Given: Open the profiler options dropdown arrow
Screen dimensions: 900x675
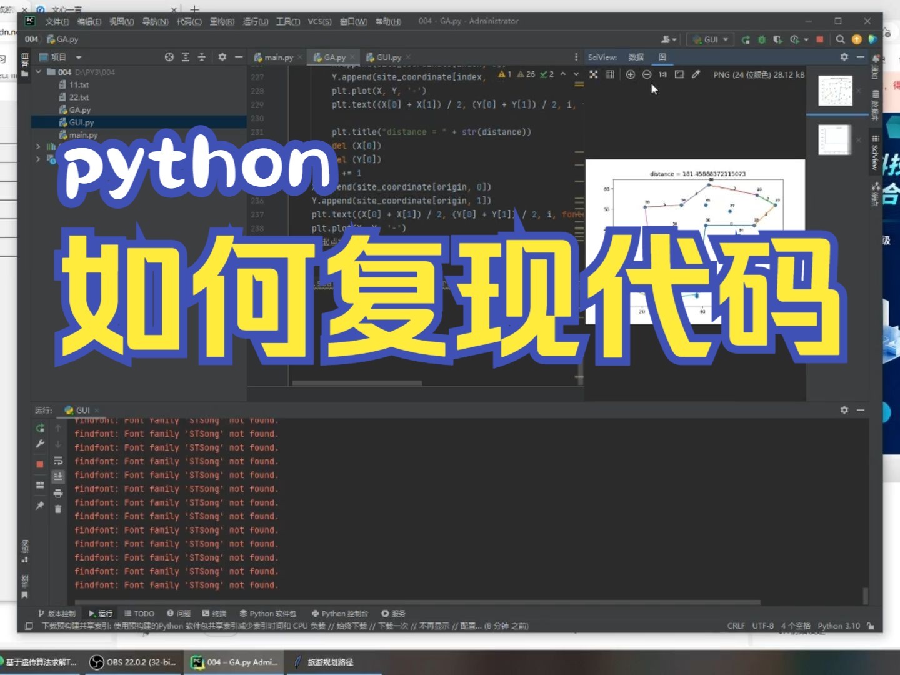Looking at the screenshot, I should tap(806, 39).
